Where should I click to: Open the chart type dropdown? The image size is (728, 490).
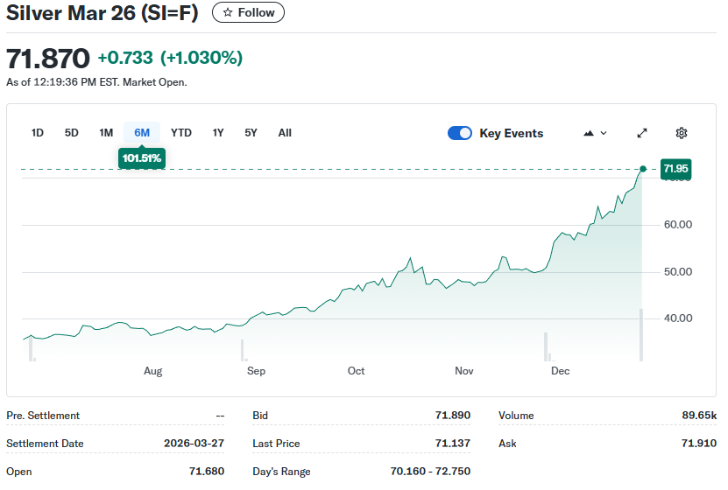pos(595,133)
